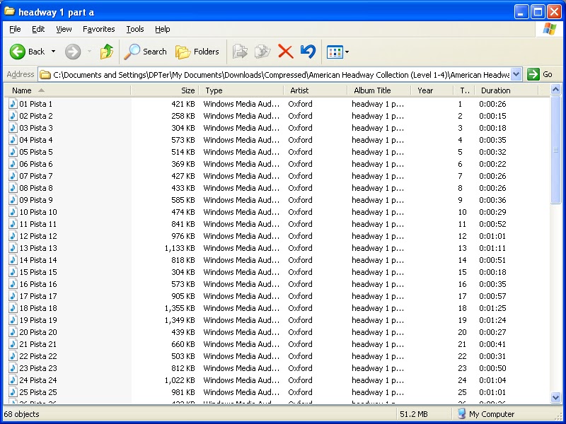Select audio file icon for 17 Pista 17

pos(13,296)
